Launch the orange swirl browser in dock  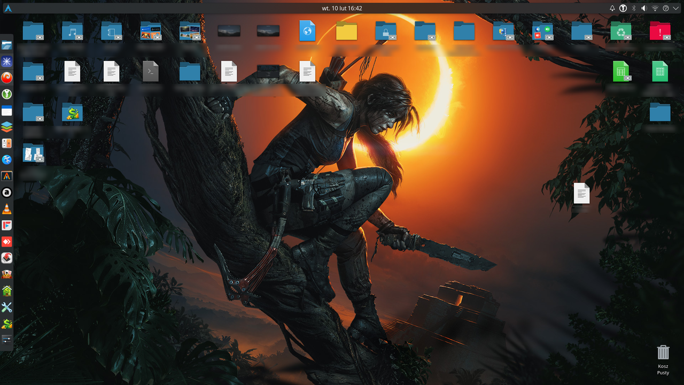[x=7, y=78]
